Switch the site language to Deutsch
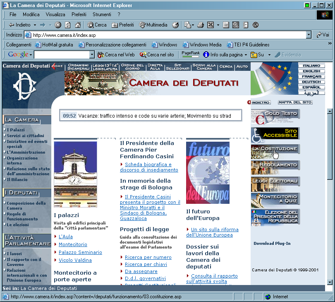 [311, 82]
